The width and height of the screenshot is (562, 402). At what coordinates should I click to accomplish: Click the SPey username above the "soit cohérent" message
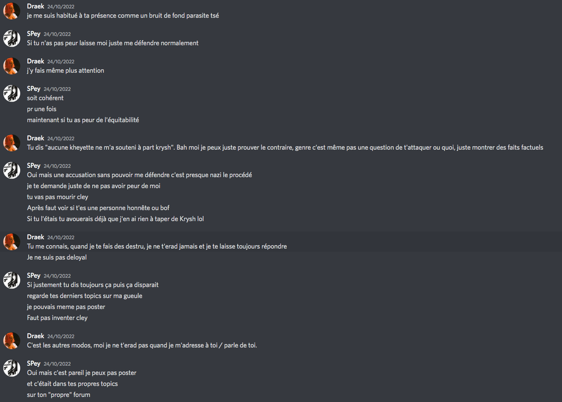[33, 89]
